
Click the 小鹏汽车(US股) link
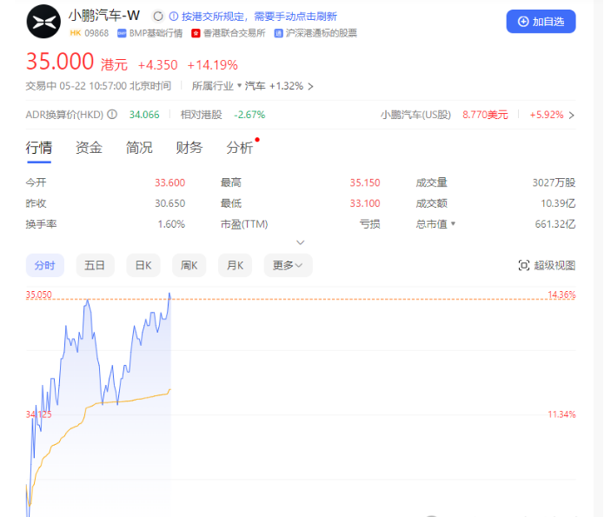pyautogui.click(x=415, y=115)
